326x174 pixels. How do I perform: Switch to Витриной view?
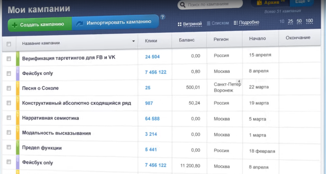click(x=192, y=24)
